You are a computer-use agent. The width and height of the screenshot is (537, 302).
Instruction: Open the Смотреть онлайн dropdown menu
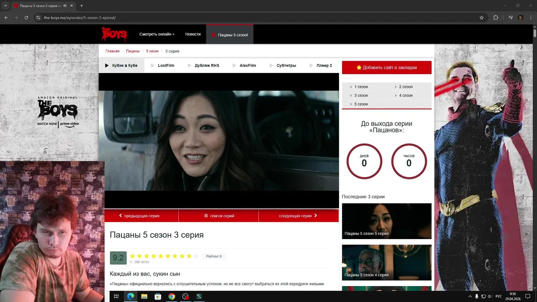point(157,34)
